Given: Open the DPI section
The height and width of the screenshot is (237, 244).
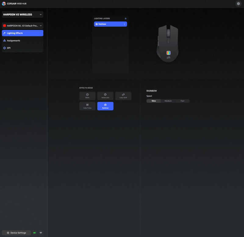Looking at the screenshot, I should click(x=23, y=48).
